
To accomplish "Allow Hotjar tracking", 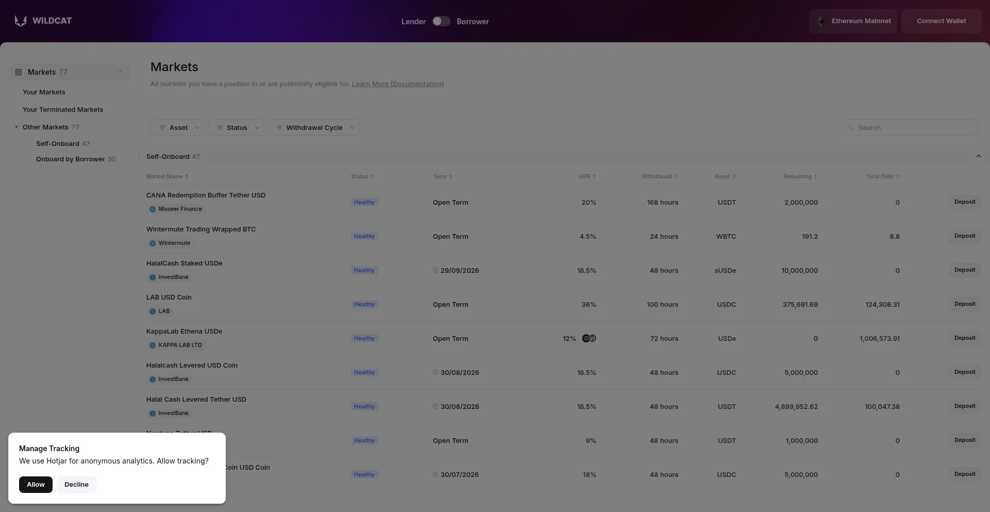I will click(x=36, y=485).
